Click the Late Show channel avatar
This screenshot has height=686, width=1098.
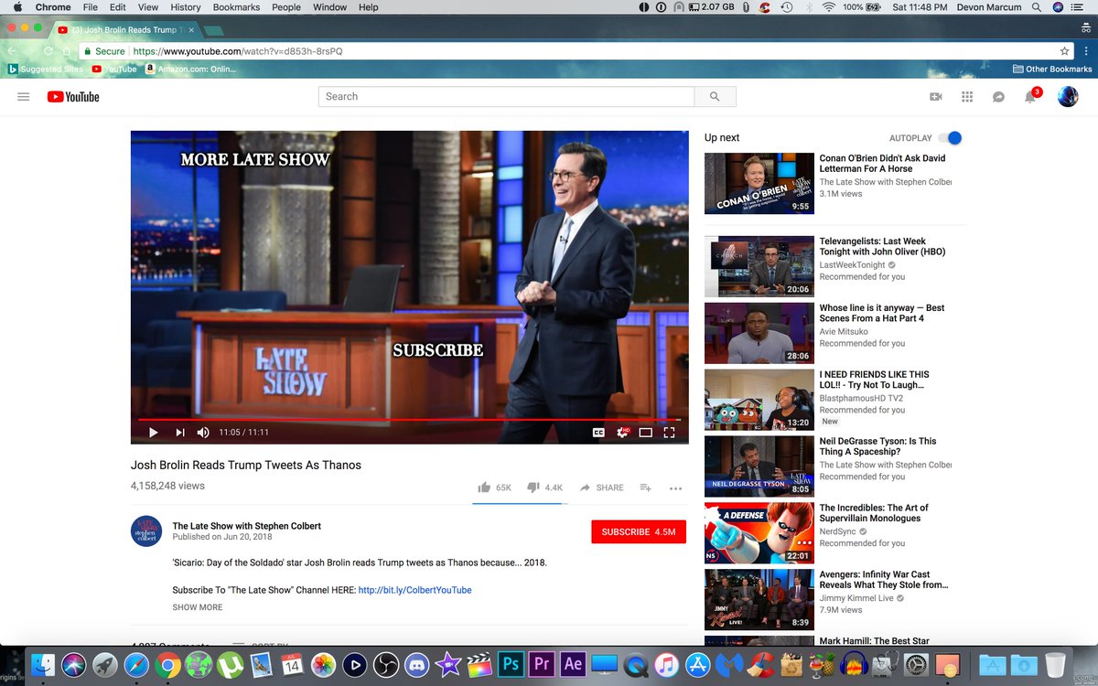point(146,531)
